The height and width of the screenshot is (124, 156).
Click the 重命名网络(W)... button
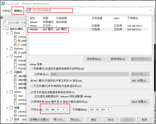pos(141,59)
